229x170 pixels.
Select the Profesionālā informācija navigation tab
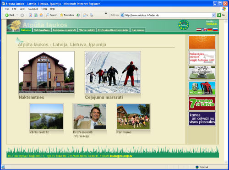(x=113, y=30)
